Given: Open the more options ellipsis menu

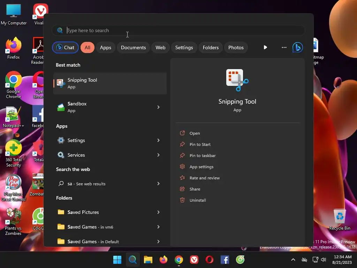Looking at the screenshot, I should click(284, 47).
